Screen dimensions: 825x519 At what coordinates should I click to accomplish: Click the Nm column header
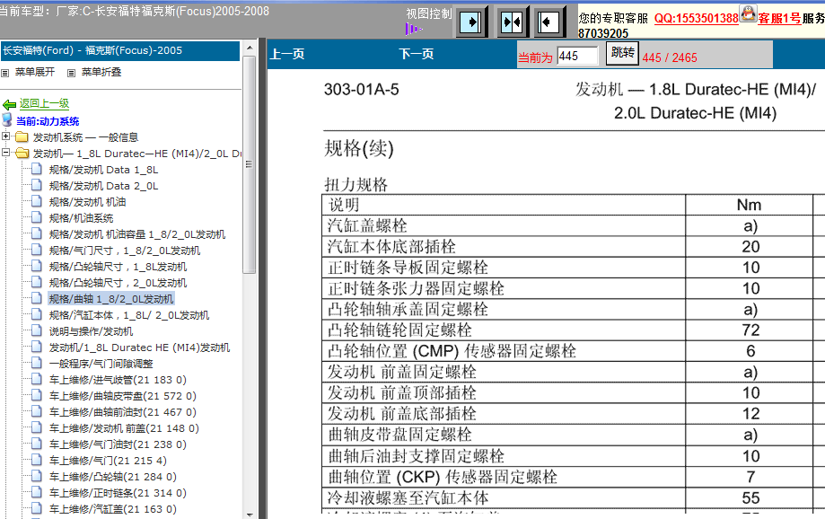pos(750,205)
